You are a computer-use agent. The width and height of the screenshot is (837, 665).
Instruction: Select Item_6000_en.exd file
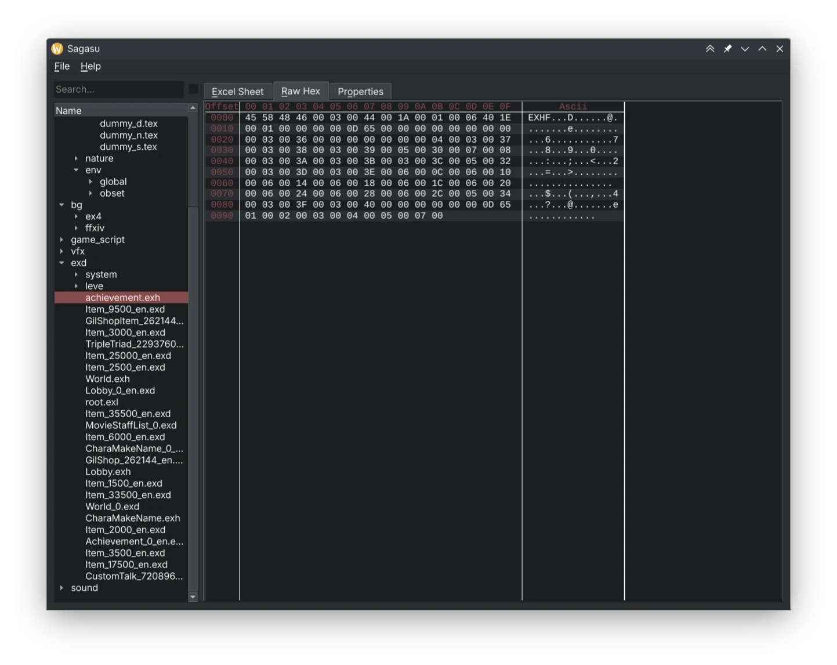(125, 437)
